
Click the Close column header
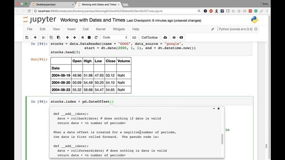(x=110, y=61)
